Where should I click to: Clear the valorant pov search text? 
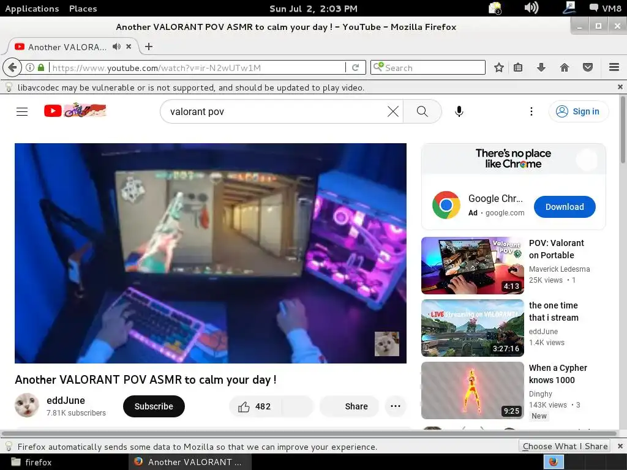pos(393,111)
